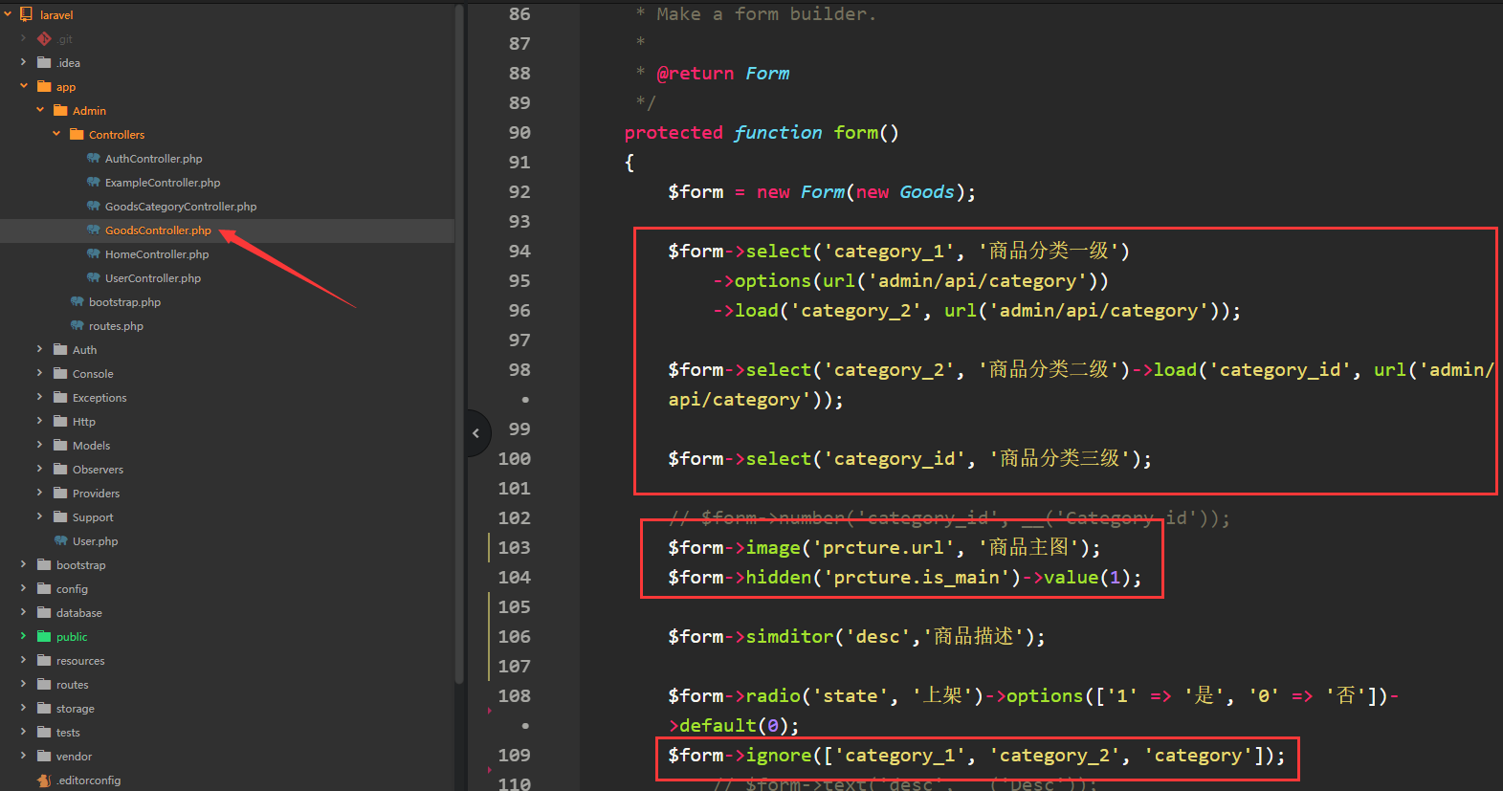Expand the Exceptions folder
Viewport: 1503px width, 791px height.
[40, 397]
